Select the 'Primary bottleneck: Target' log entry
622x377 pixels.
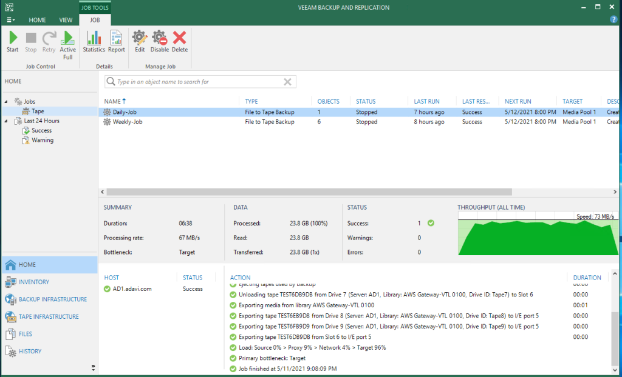click(x=272, y=358)
